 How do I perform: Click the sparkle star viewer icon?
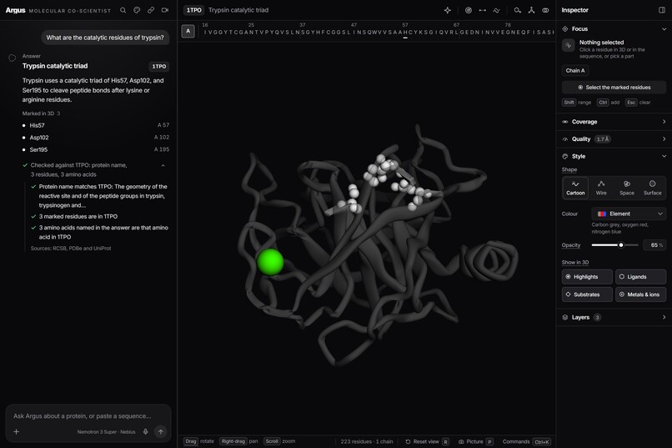tap(448, 10)
